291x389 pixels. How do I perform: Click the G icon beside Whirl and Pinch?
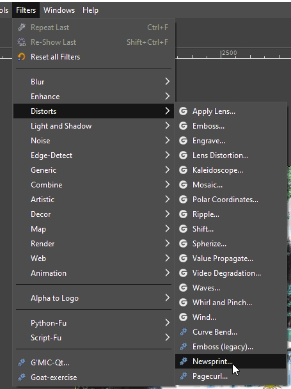pos(183,303)
